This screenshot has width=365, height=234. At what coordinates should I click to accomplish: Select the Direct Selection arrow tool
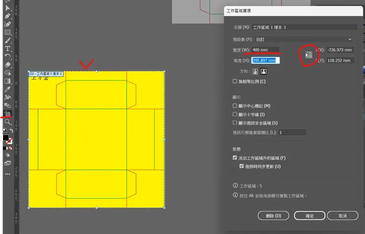(7, 8)
